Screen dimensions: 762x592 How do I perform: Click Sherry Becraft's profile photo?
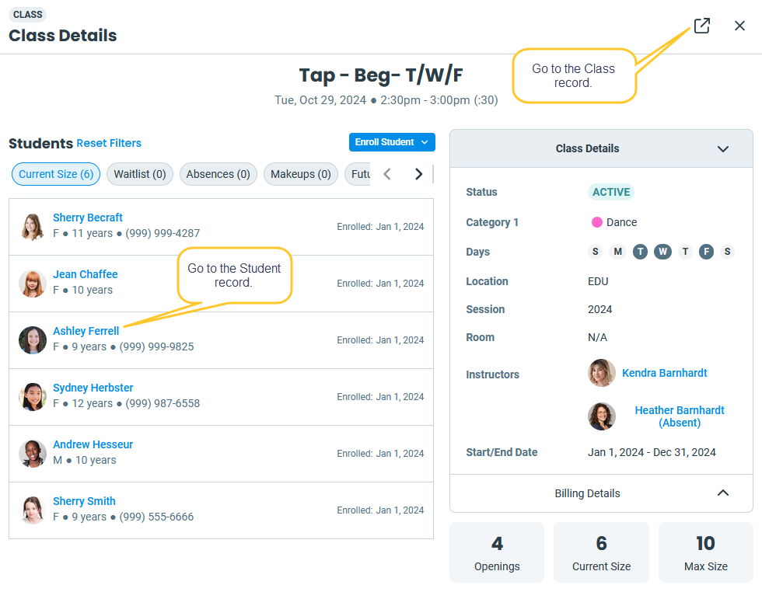(x=33, y=227)
